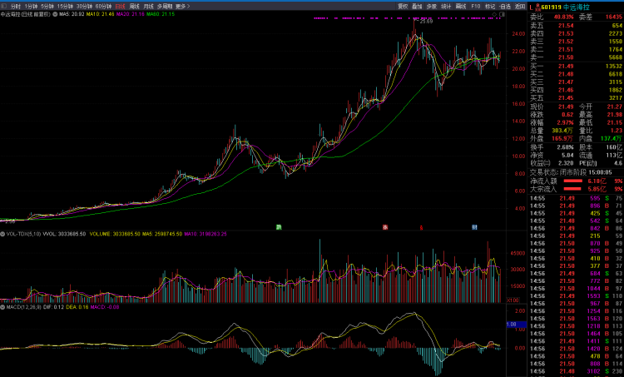This screenshot has height=377, width=624.
Task: Select the 5分钟 chart period
Action: coord(48,6)
